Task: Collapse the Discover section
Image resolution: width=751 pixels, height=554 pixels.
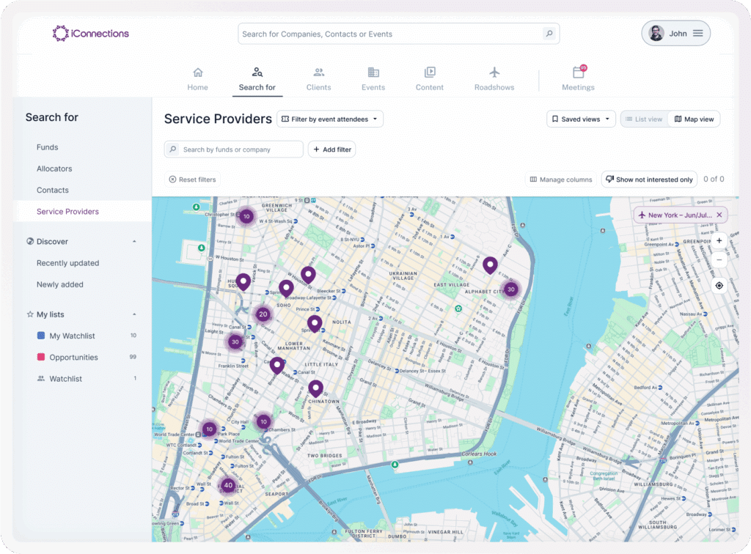Action: 134,241
